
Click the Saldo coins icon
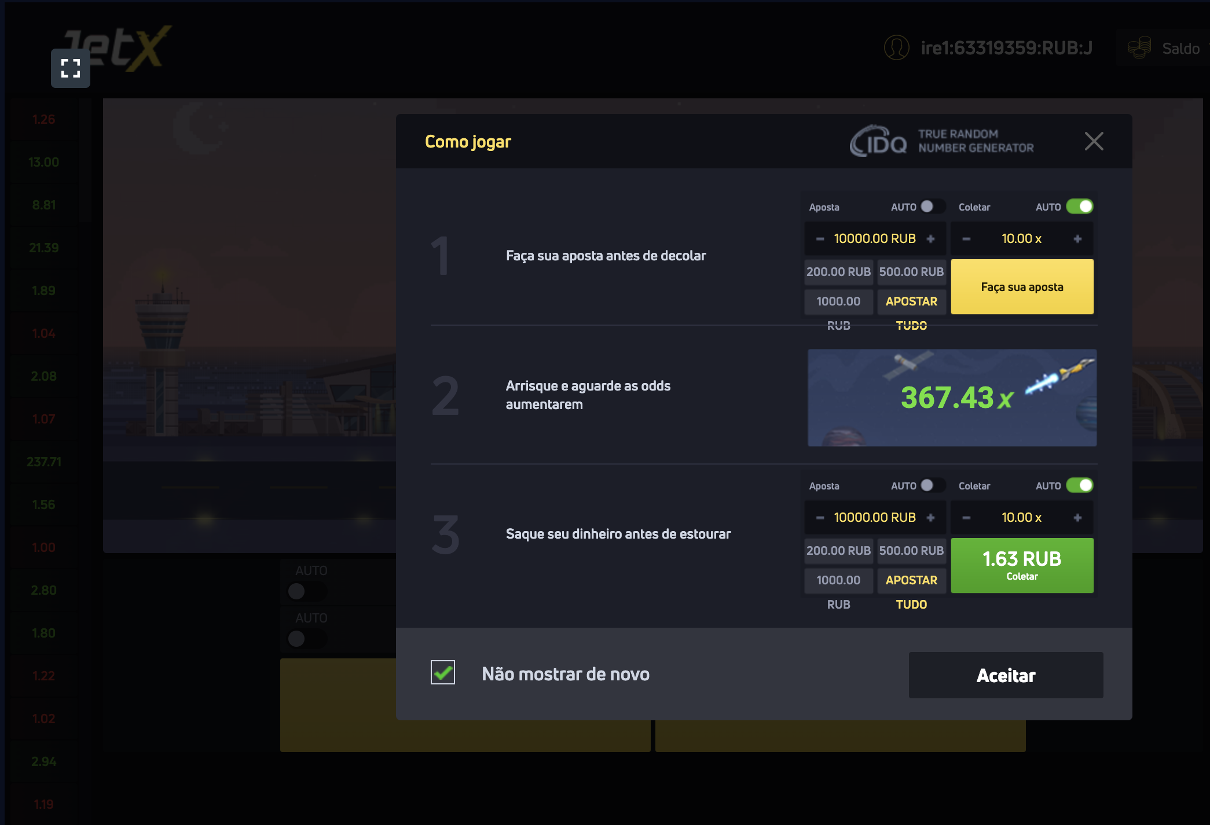(x=1139, y=47)
